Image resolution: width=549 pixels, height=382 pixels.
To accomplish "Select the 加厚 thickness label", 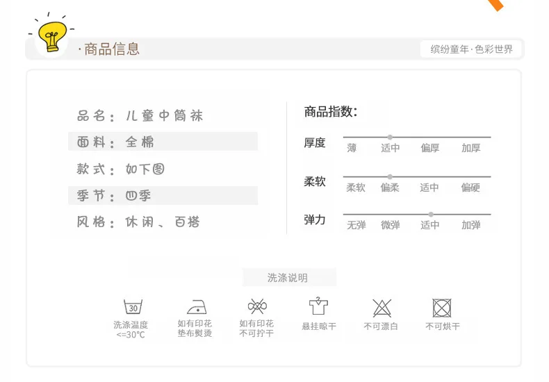I will tap(471, 148).
